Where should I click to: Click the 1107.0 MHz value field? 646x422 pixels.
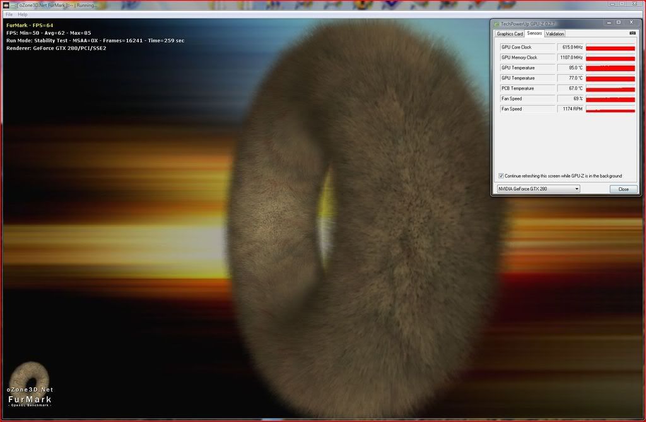coord(570,57)
